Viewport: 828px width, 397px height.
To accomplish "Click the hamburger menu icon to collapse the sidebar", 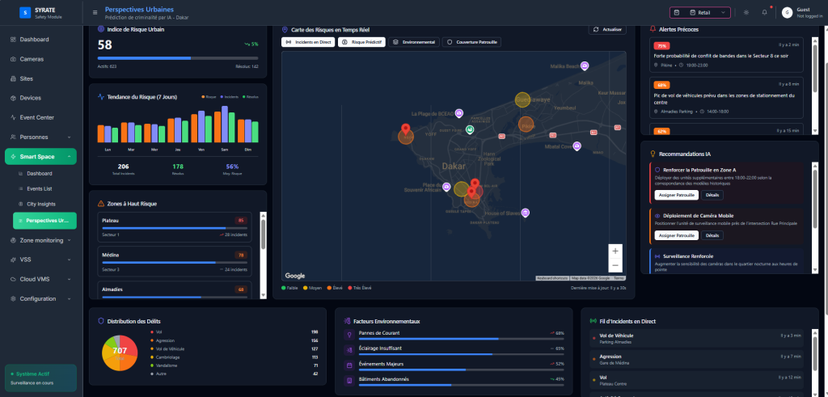I will pos(95,12).
